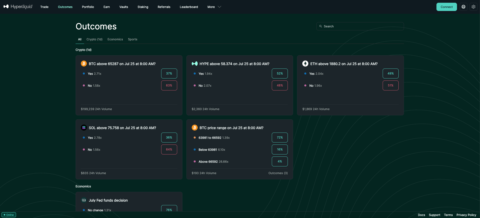Click the July Fed funds decision icon
Viewport: 480px width, 218px height.
(84, 200)
